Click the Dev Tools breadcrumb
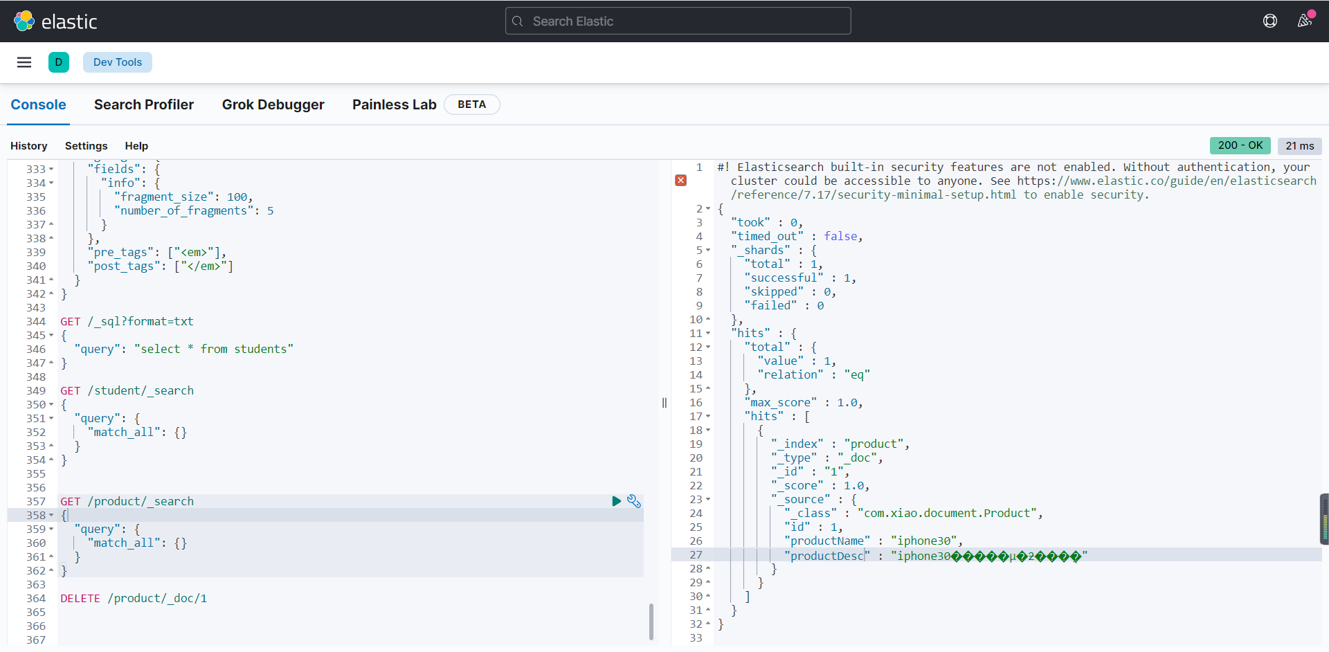 coord(118,62)
